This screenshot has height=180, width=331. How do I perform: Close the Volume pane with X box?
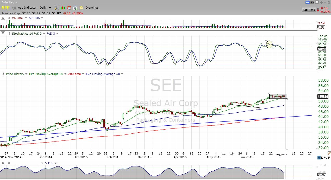(3, 18)
